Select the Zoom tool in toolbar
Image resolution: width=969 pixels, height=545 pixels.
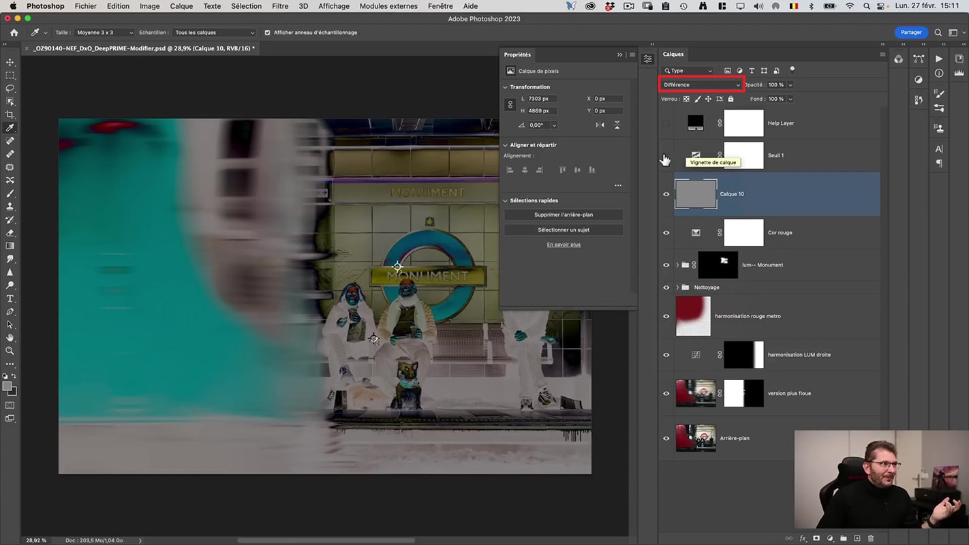point(10,351)
